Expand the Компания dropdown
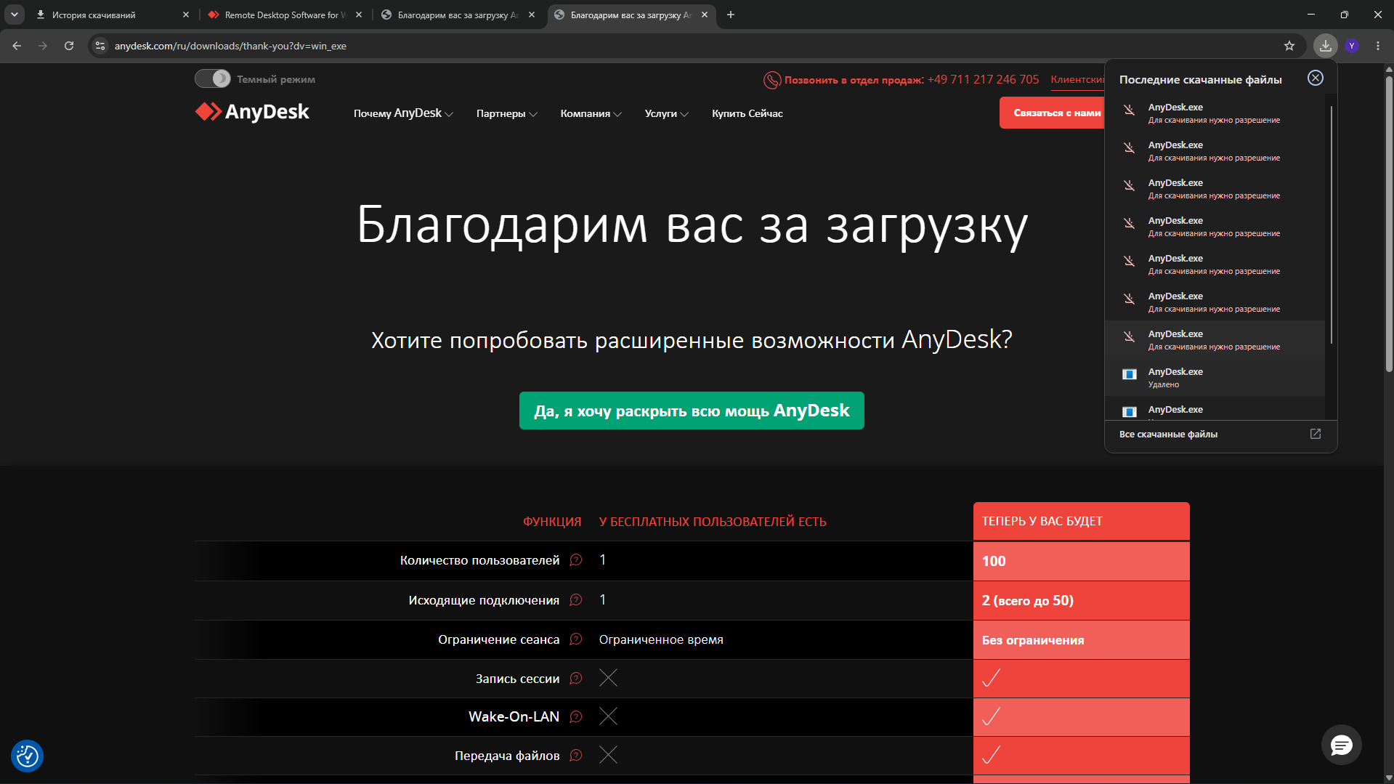 [x=591, y=113]
